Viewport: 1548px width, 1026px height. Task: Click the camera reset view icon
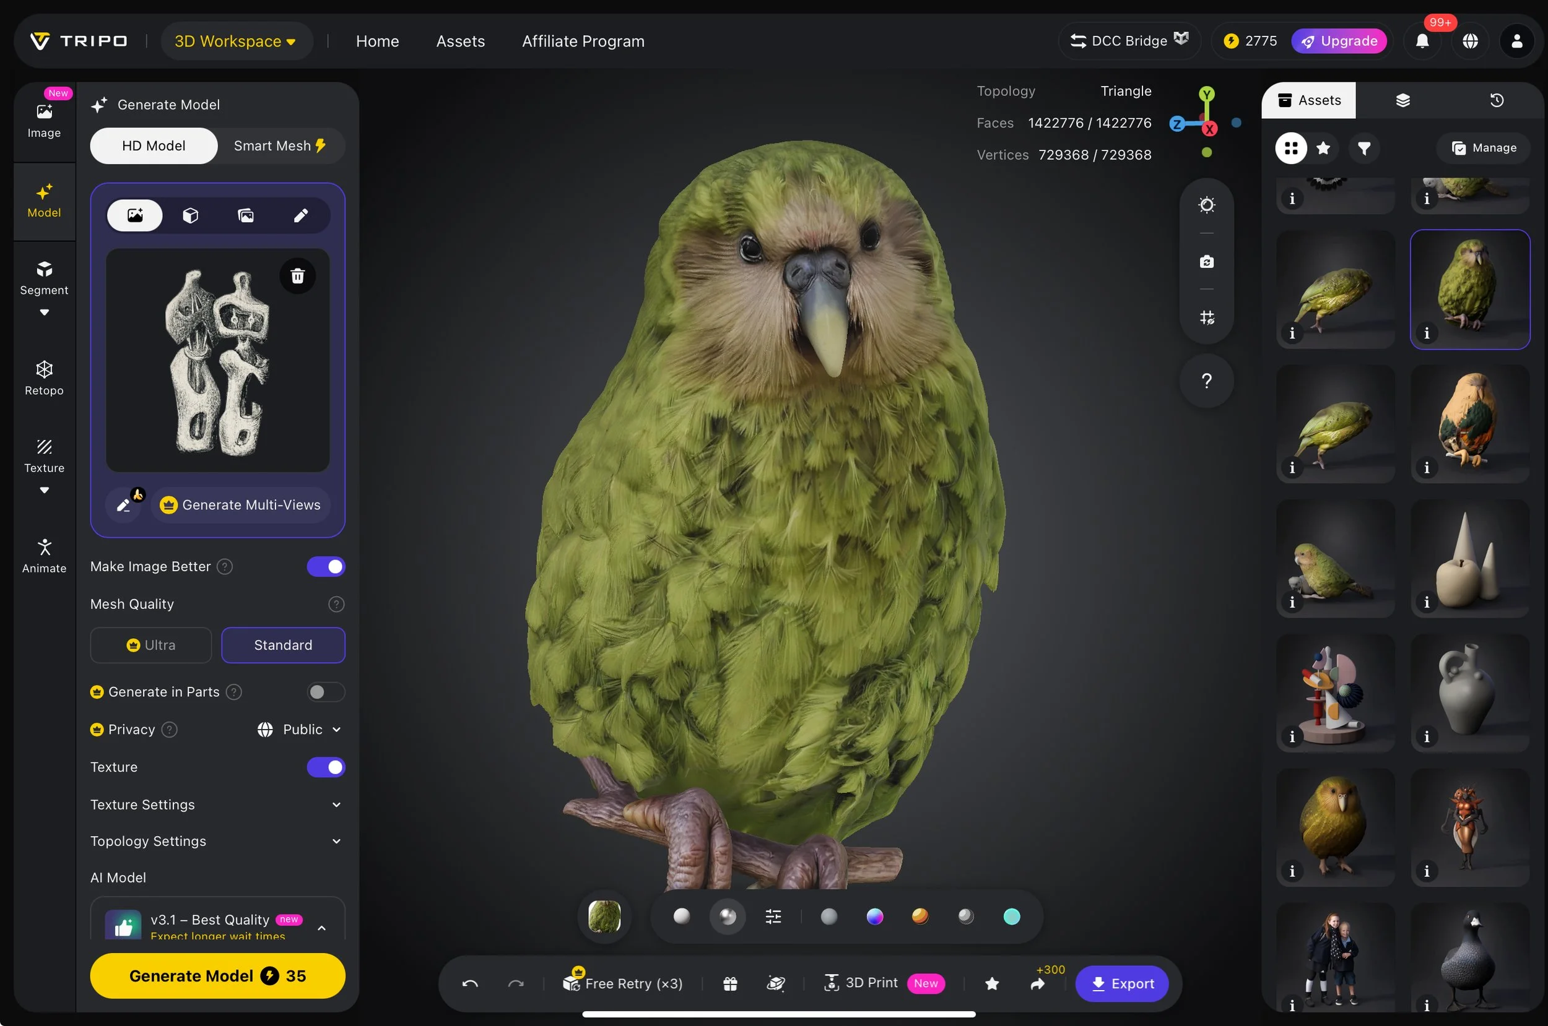tap(1206, 261)
